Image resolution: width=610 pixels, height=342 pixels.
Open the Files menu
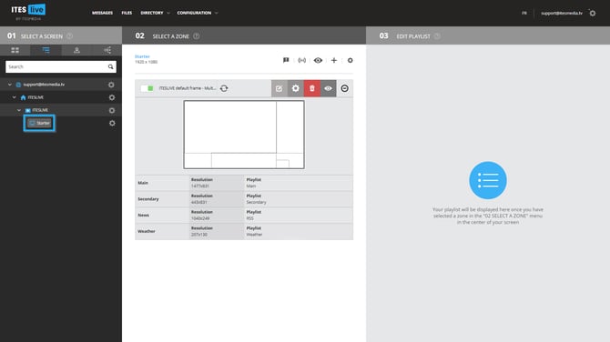tap(127, 13)
